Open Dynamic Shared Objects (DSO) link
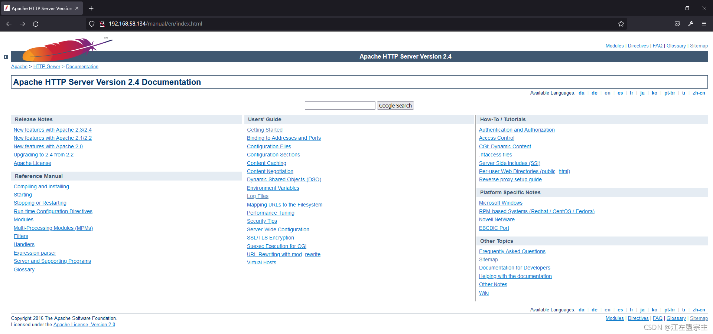This screenshot has width=713, height=334. point(284,179)
